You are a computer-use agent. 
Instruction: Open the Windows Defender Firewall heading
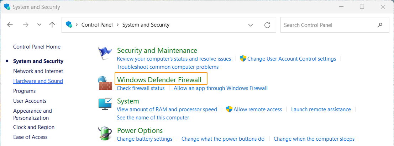click(x=159, y=79)
